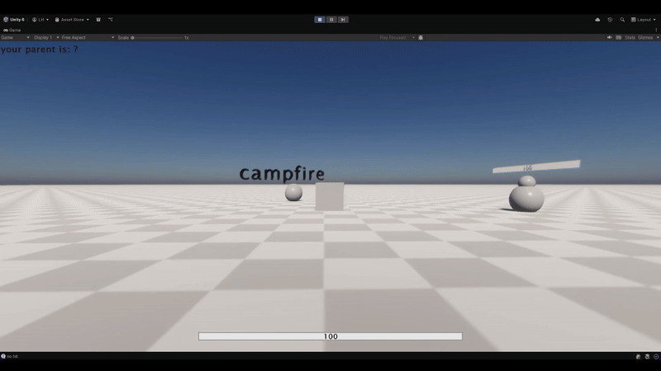Select the Game tab

12,30
